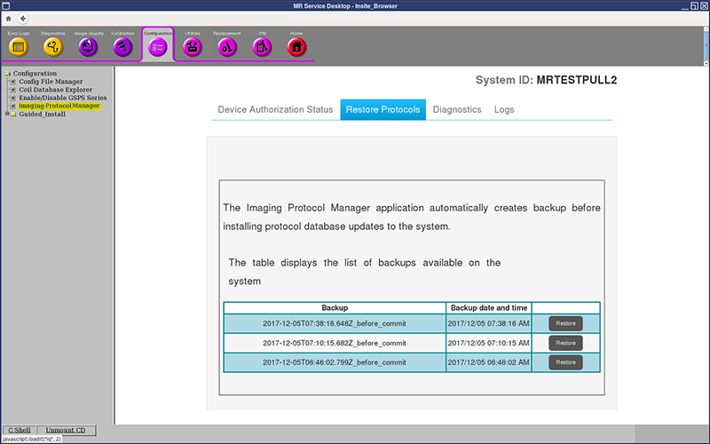Click the Configuration toolbar icon
Screen dimensions: 710x444
[157, 46]
